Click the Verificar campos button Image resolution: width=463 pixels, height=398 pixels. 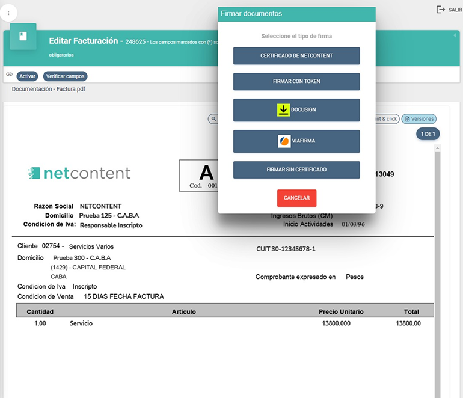click(x=66, y=76)
